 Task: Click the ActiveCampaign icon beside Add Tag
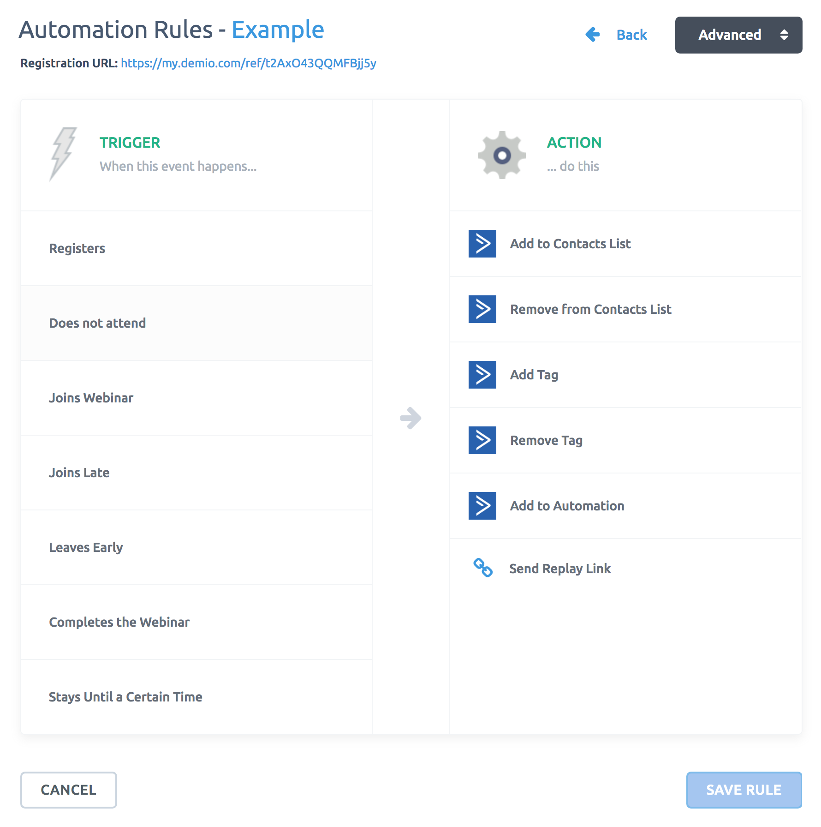[x=482, y=375]
